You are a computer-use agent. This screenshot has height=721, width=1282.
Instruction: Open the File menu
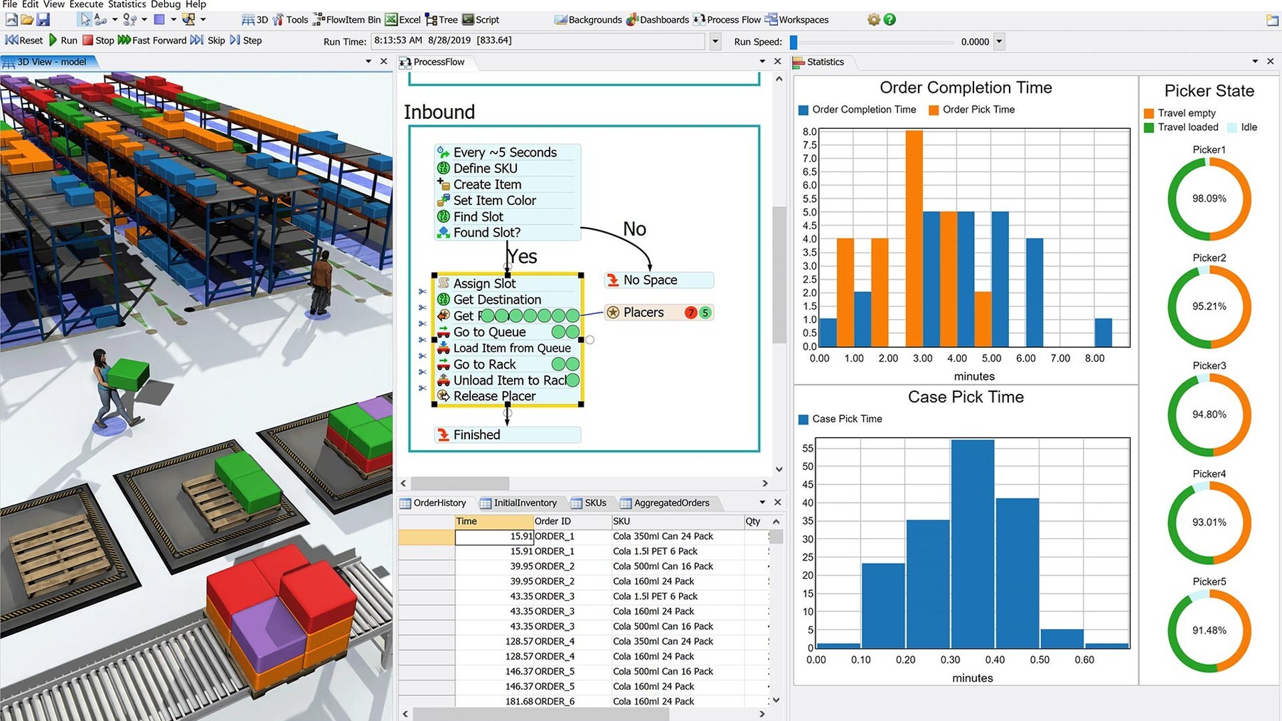tap(10, 4)
